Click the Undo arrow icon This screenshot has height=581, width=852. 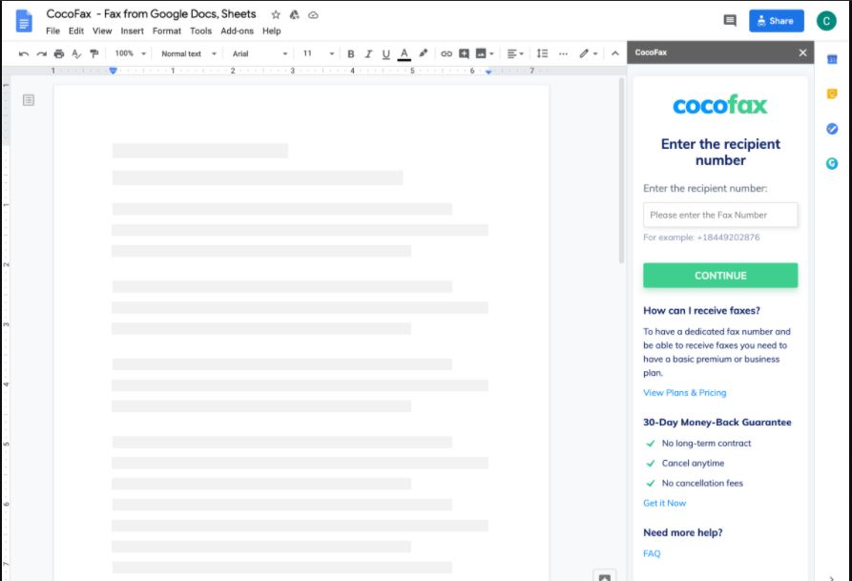23,53
